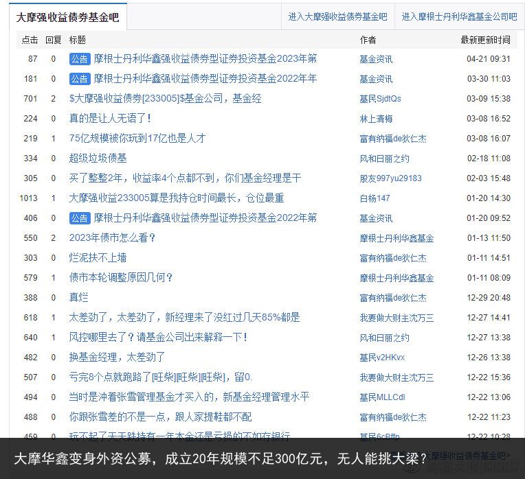Open author 富有纳福de狄仁杰 on 12-22 11:23 row
This screenshot has height=479, width=525.
(x=393, y=417)
